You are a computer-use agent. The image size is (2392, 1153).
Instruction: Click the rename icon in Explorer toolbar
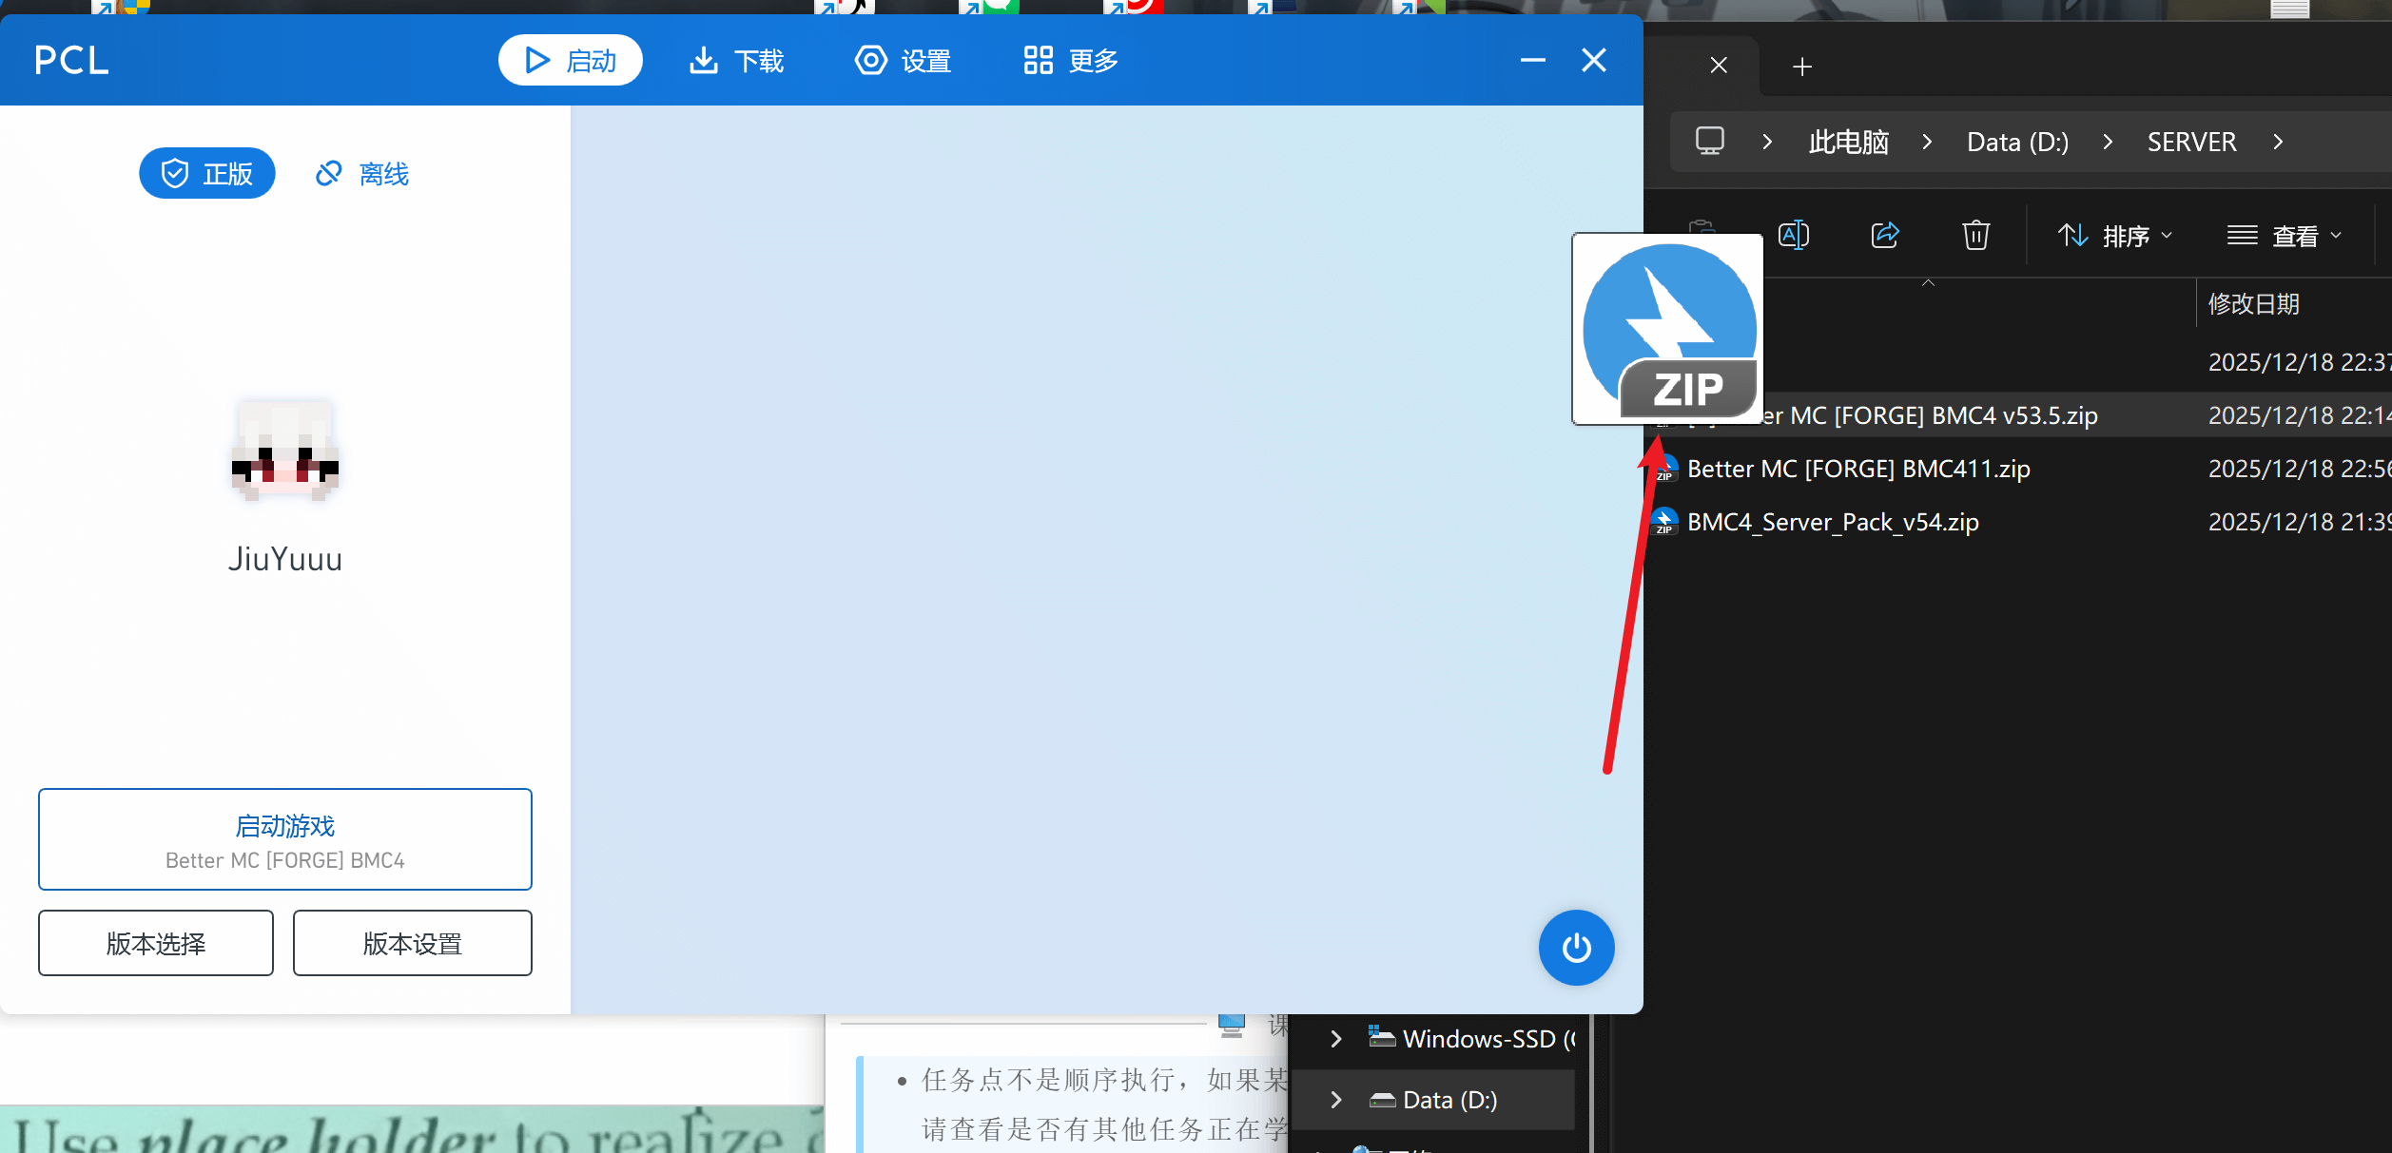point(1794,235)
